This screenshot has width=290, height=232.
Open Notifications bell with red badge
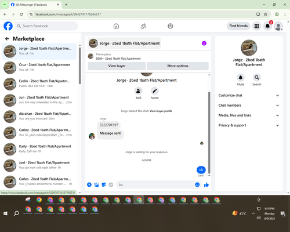click(x=267, y=26)
